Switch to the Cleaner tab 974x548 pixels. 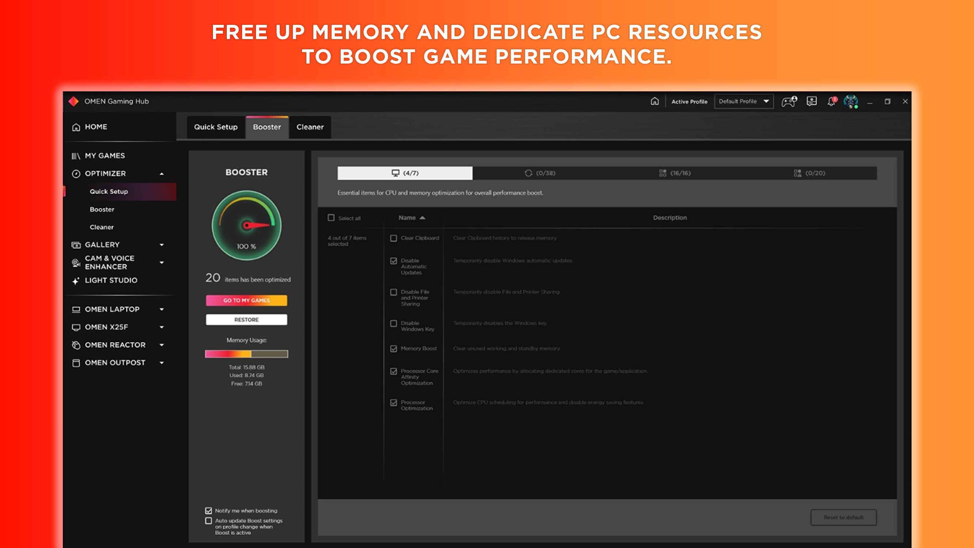coord(310,127)
